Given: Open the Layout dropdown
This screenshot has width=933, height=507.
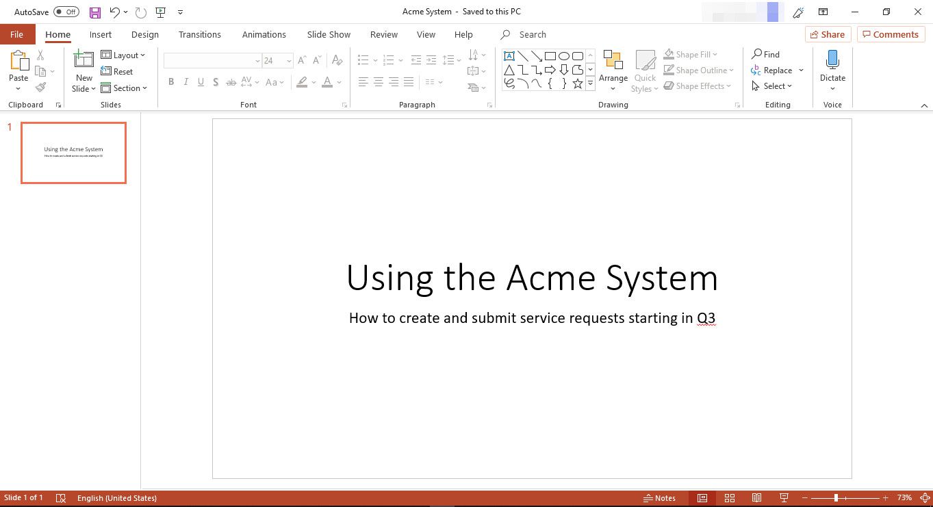Looking at the screenshot, I should pyautogui.click(x=123, y=55).
